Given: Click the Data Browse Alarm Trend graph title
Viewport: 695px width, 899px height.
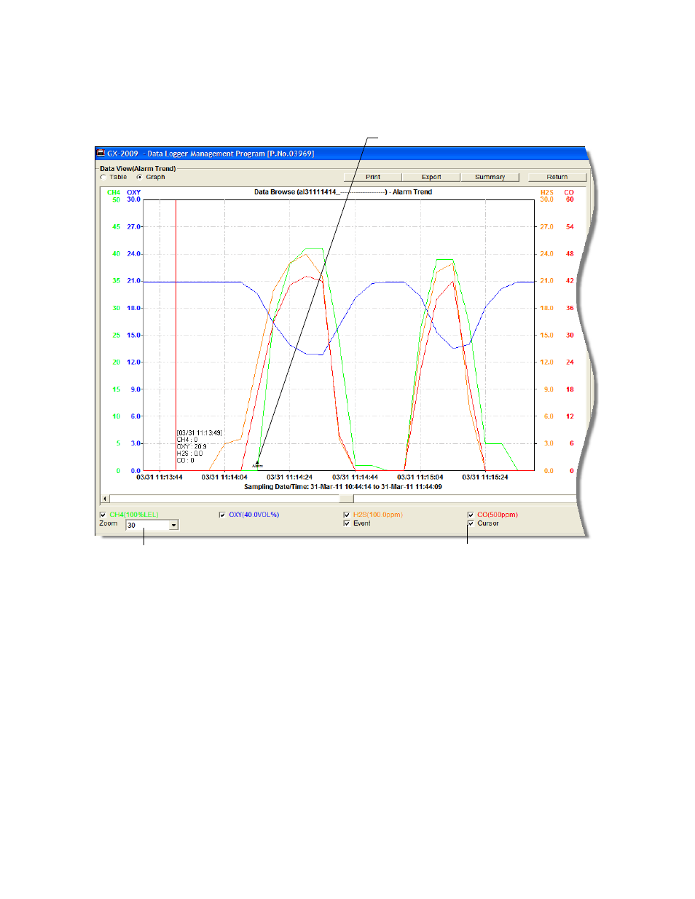Looking at the screenshot, I should (x=343, y=192).
